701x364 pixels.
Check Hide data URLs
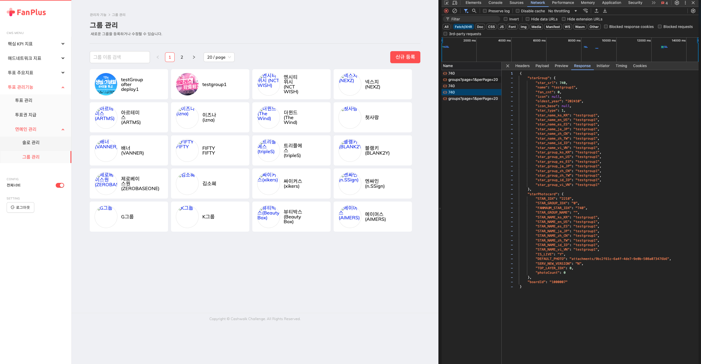coord(528,19)
